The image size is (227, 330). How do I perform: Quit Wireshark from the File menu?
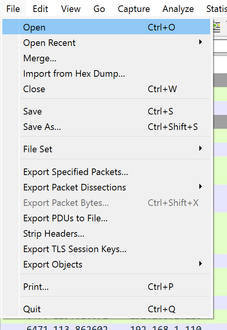pos(106,309)
